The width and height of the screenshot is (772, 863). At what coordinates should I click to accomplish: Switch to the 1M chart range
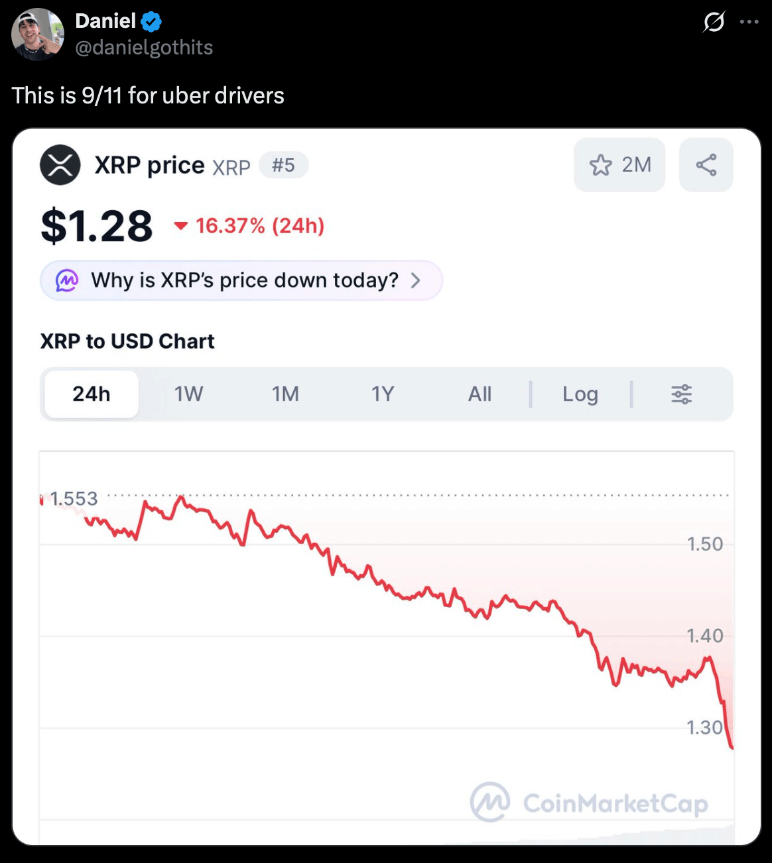[285, 394]
